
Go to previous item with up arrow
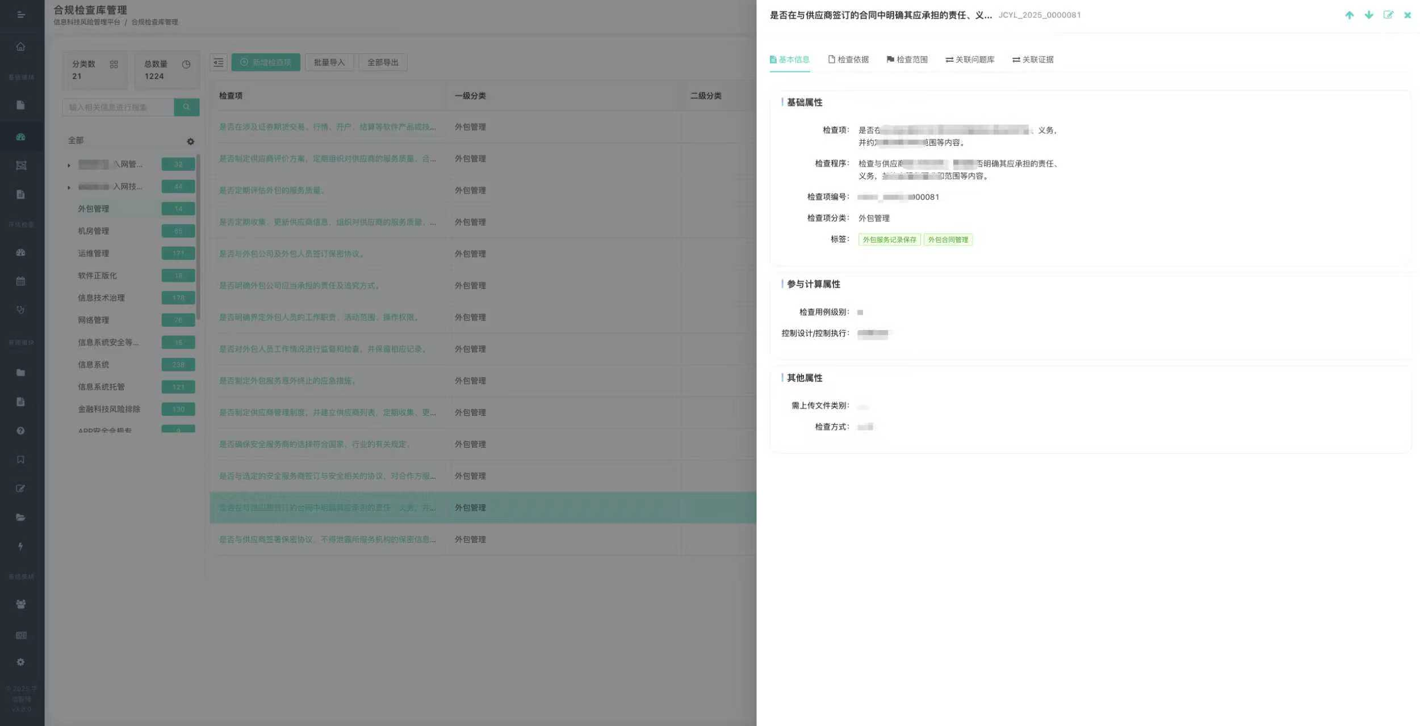pyautogui.click(x=1350, y=15)
